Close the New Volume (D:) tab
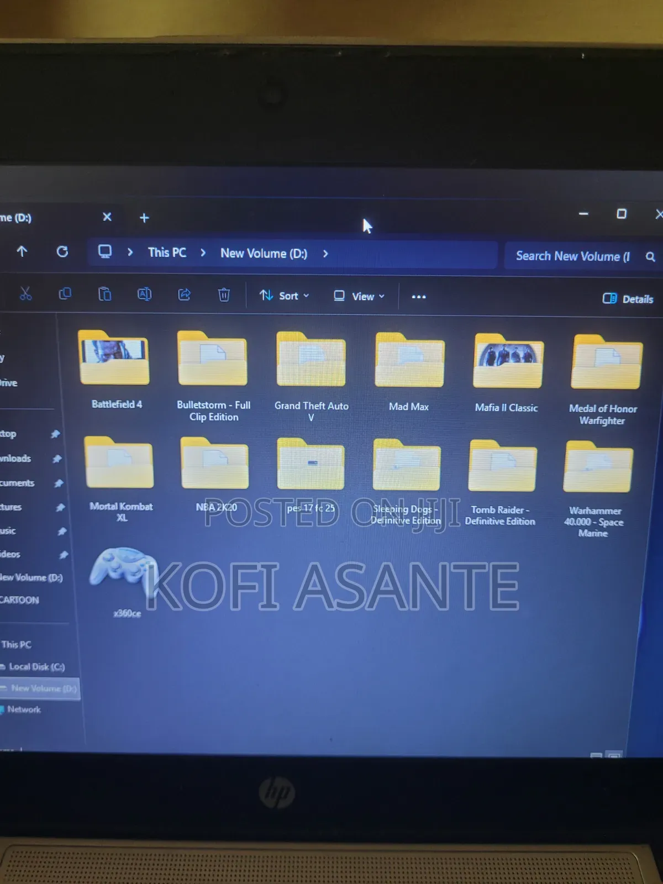This screenshot has height=884, width=663. coord(107,217)
